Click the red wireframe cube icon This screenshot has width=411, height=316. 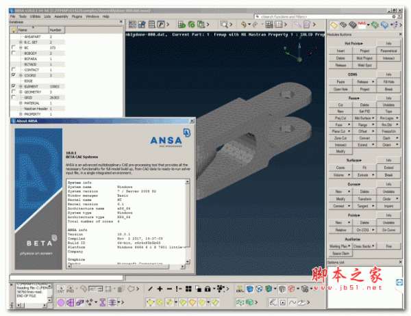click(291, 289)
